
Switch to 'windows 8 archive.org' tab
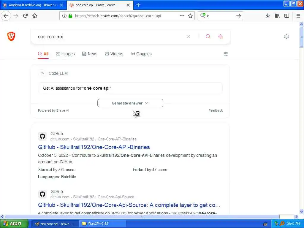click(33, 5)
